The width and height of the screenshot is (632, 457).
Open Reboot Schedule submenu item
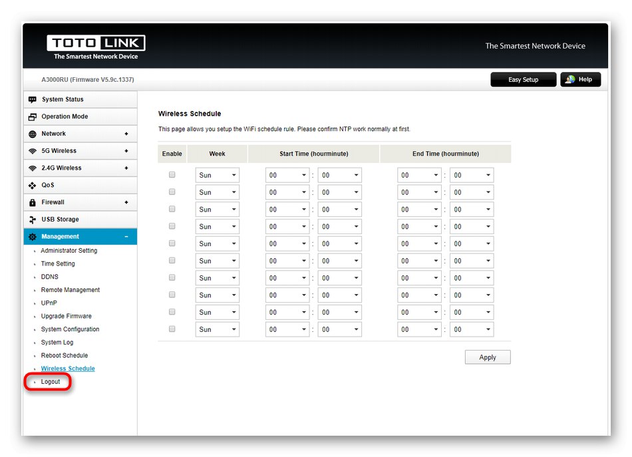pyautogui.click(x=65, y=355)
